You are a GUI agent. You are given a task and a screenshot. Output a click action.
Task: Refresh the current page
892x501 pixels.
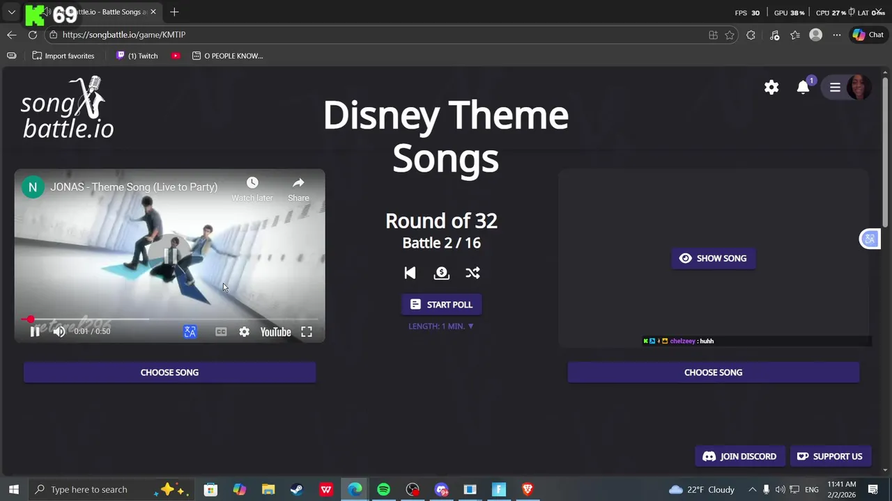[33, 35]
